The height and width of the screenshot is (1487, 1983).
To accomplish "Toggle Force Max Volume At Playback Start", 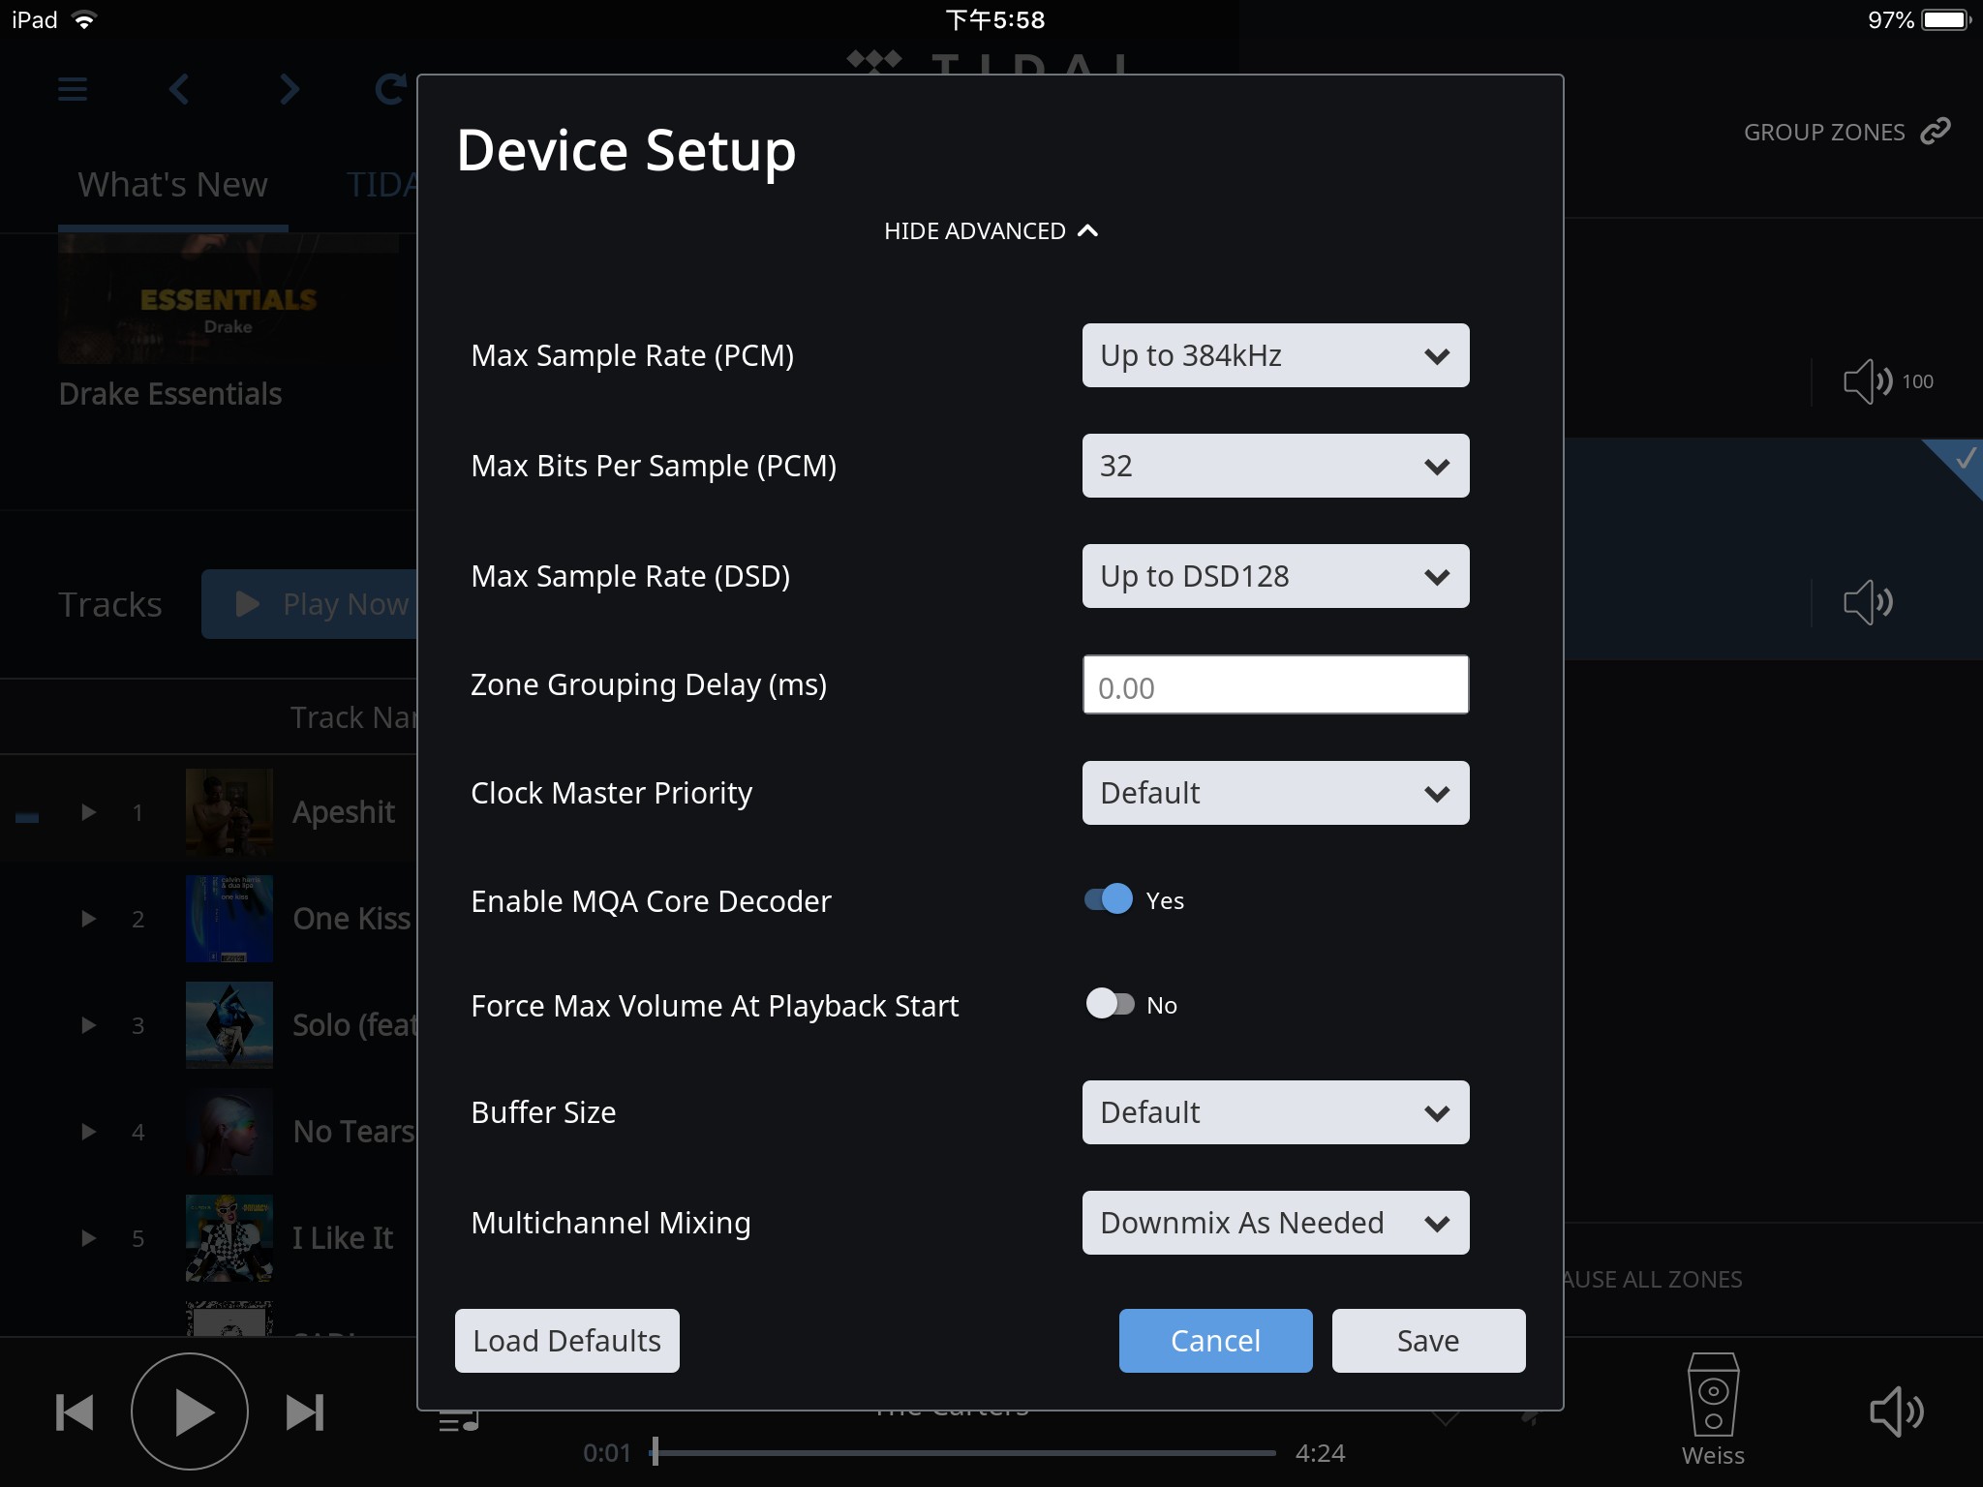I will point(1110,1004).
